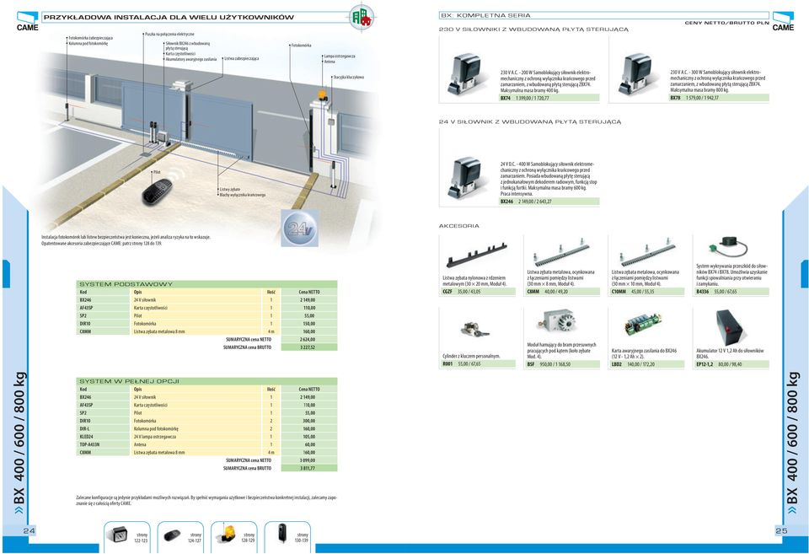Click the 'BSF 950,00 / 1 168,50' price label
Image resolution: width=809 pixels, height=554 pixels.
(x=563, y=364)
